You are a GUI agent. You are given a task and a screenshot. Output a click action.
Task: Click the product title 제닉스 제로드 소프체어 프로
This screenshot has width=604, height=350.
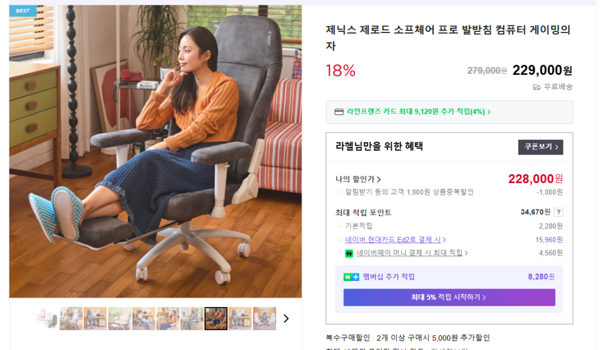448,38
